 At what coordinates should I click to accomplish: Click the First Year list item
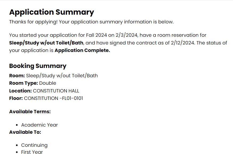point(32,152)
